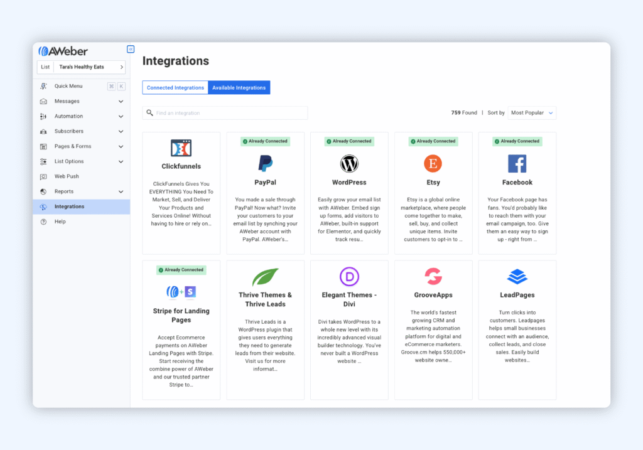Viewport: 643px width, 450px height.
Task: Click the Elegant Themes Divi logo
Action: point(349,276)
